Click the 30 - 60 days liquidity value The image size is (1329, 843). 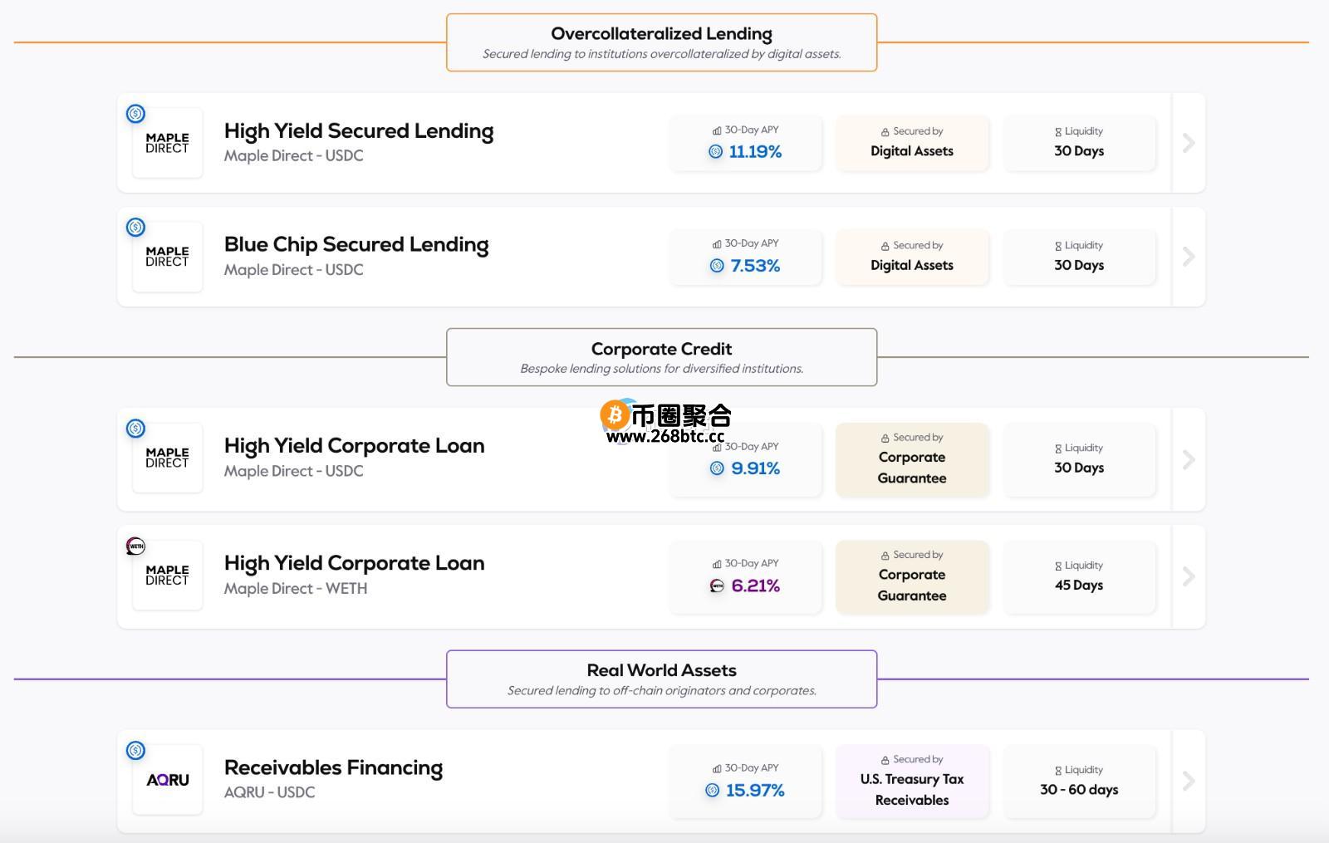1079,790
